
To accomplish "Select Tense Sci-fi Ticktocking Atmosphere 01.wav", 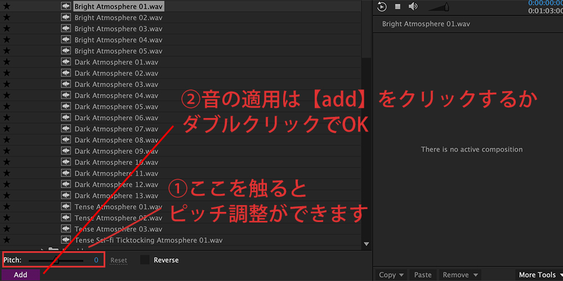I will pos(149,240).
